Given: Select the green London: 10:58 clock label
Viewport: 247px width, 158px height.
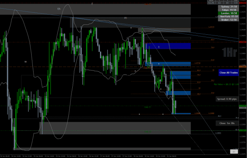Looking at the screenshot, I should (228, 13).
